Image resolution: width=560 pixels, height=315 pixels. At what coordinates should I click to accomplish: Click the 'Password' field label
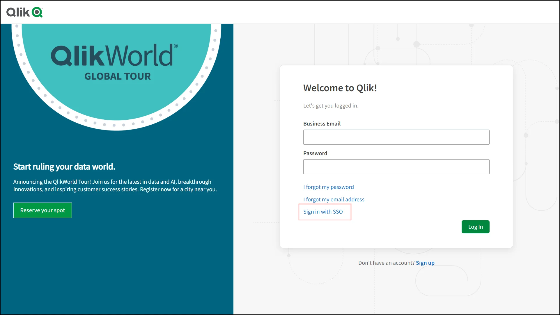tap(315, 153)
